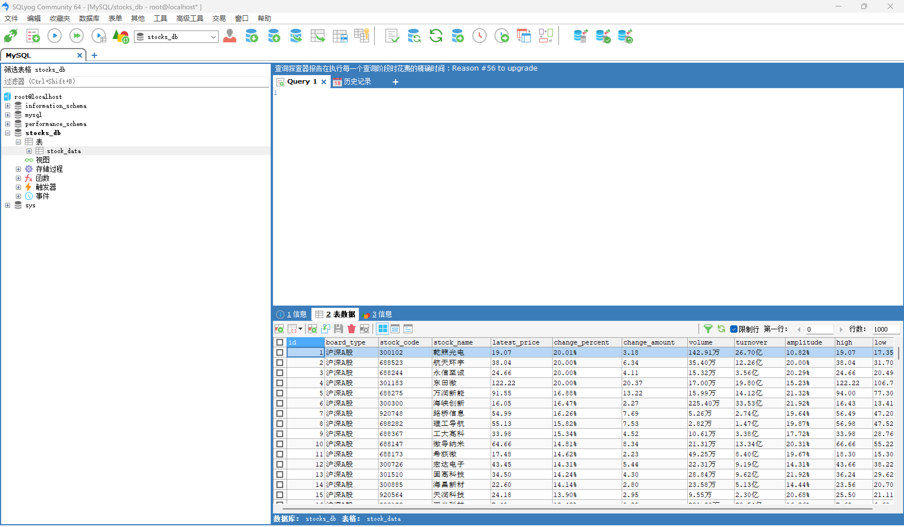
Task: Click the Reason #56 to upgrade banner
Action: point(494,68)
